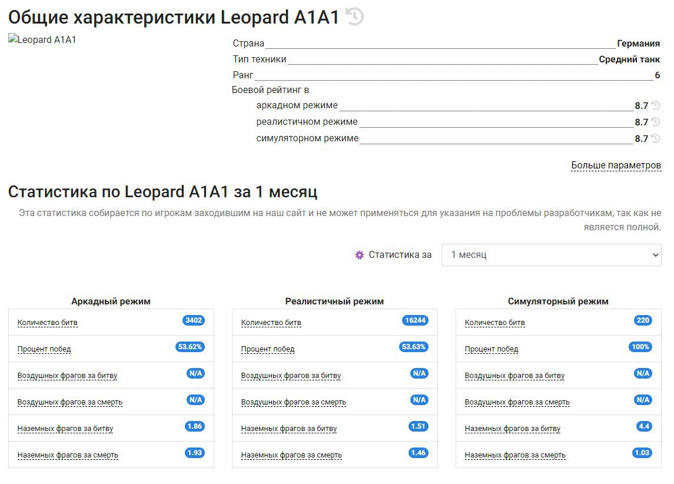Click the broken Leopard A1A1 image thumbnail
Viewport: 674px width, 484px height.
click(x=42, y=40)
